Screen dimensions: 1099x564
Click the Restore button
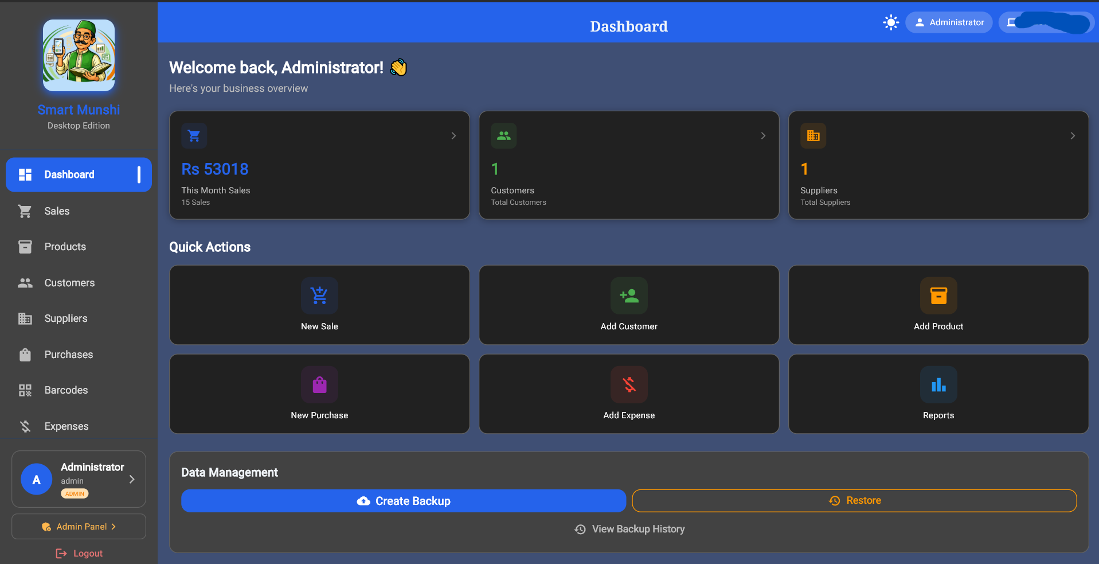click(x=854, y=500)
